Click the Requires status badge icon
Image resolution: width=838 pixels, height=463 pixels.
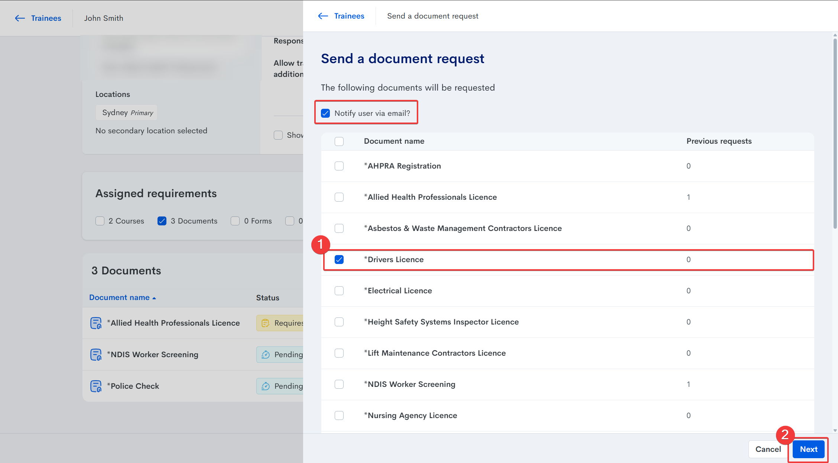click(x=265, y=323)
